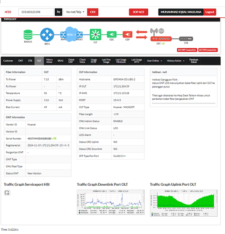
Task: Click the red ONT modem icon
Action: coord(161,39)
